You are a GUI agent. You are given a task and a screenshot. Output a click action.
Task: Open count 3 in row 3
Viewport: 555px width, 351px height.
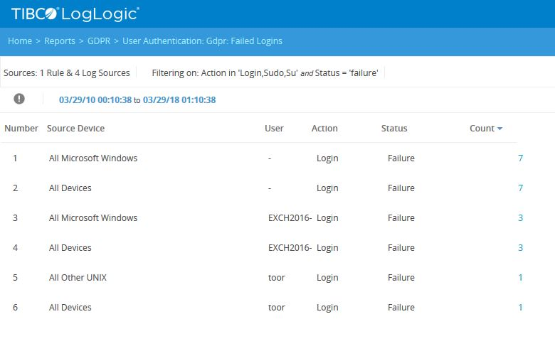[x=521, y=218]
